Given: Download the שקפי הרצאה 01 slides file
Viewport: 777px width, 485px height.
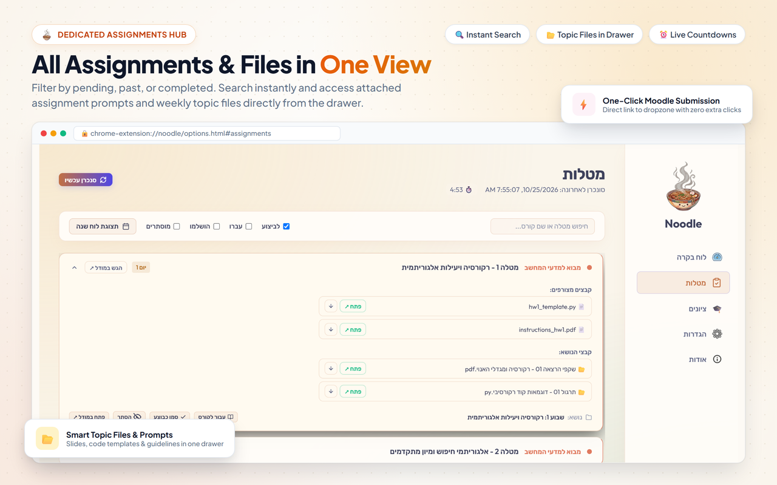Looking at the screenshot, I should coord(331,369).
